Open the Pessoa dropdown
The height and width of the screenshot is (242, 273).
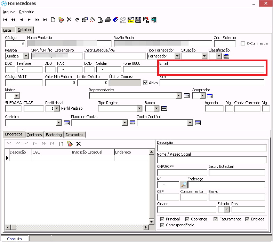pos(26,56)
